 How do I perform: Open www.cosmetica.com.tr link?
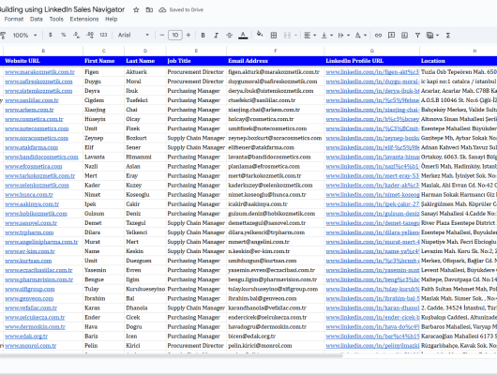35,119
